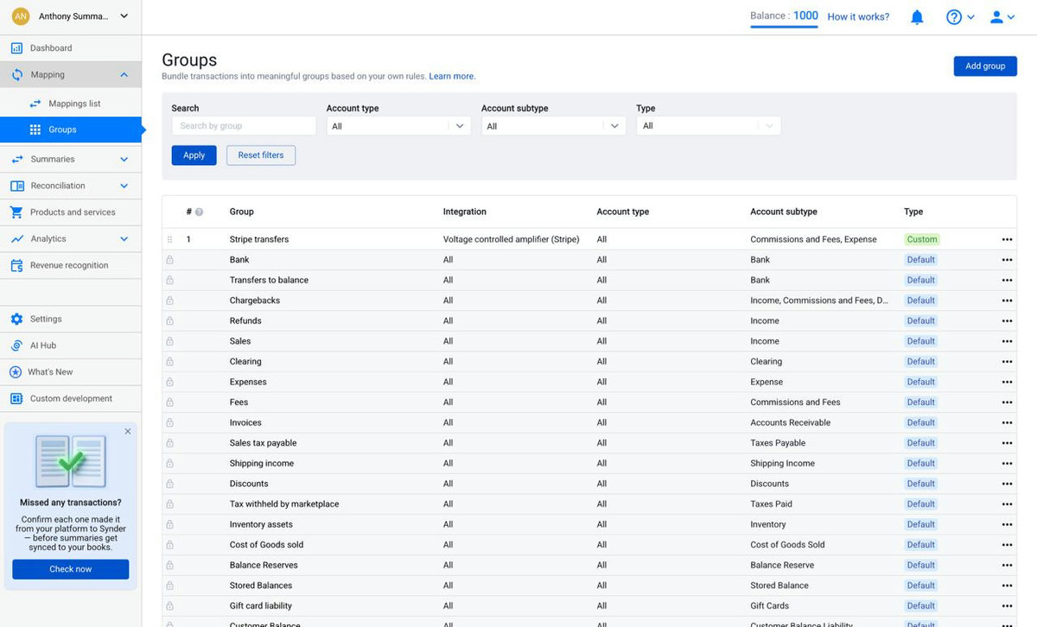Go to Dashboard in the sidebar
The width and height of the screenshot is (1037, 627).
coord(71,48)
